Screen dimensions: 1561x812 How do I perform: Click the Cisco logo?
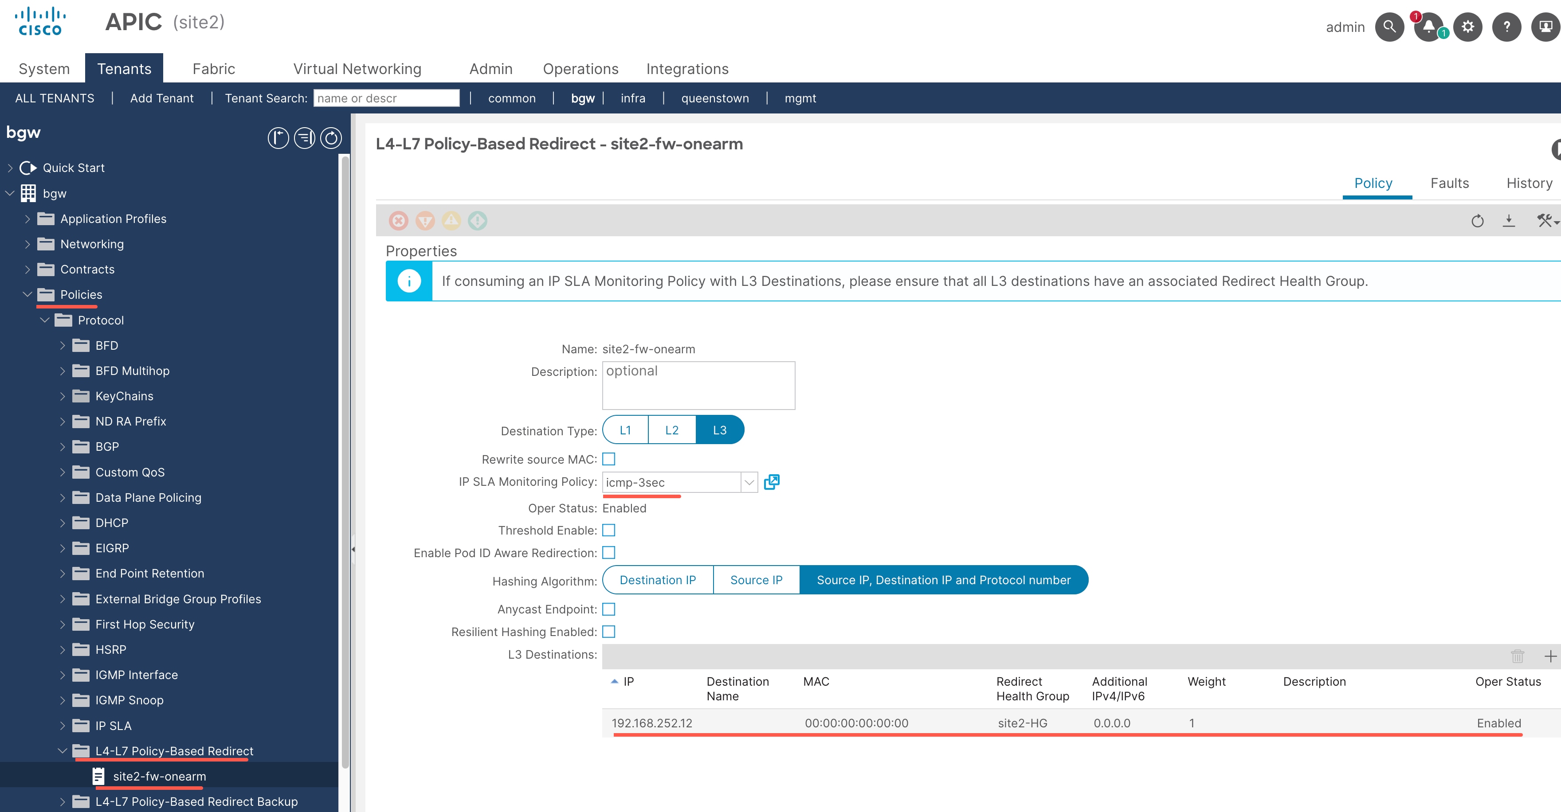coord(40,22)
